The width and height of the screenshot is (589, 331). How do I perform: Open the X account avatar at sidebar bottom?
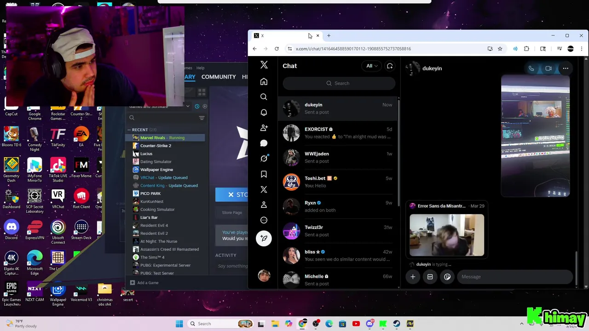click(264, 275)
